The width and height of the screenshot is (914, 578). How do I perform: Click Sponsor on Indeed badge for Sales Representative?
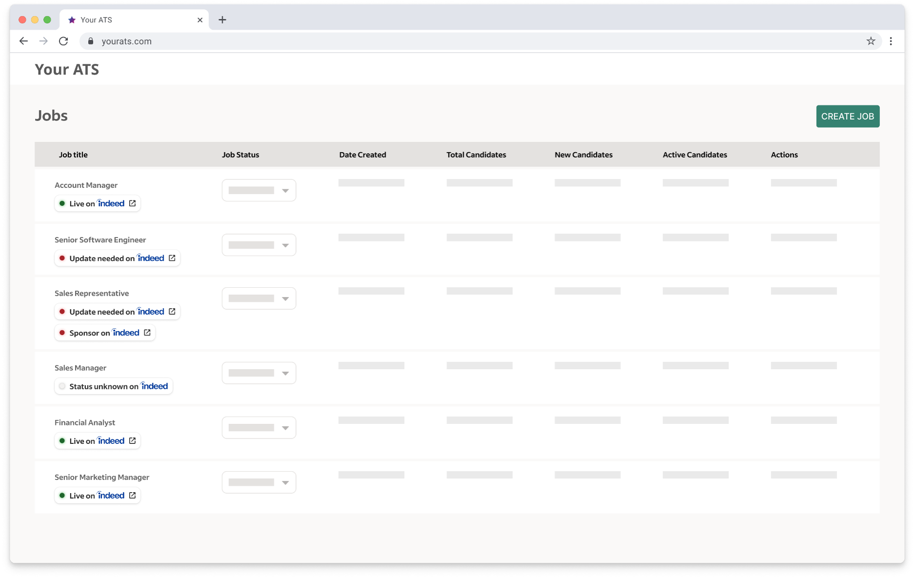pyautogui.click(x=105, y=333)
